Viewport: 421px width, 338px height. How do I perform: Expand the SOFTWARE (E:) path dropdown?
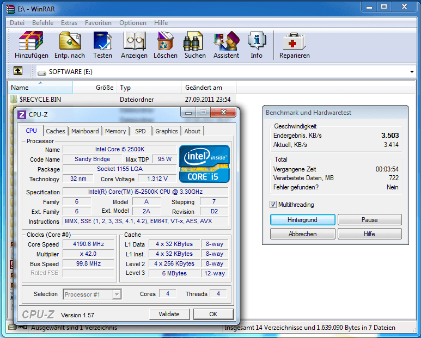(x=412, y=72)
